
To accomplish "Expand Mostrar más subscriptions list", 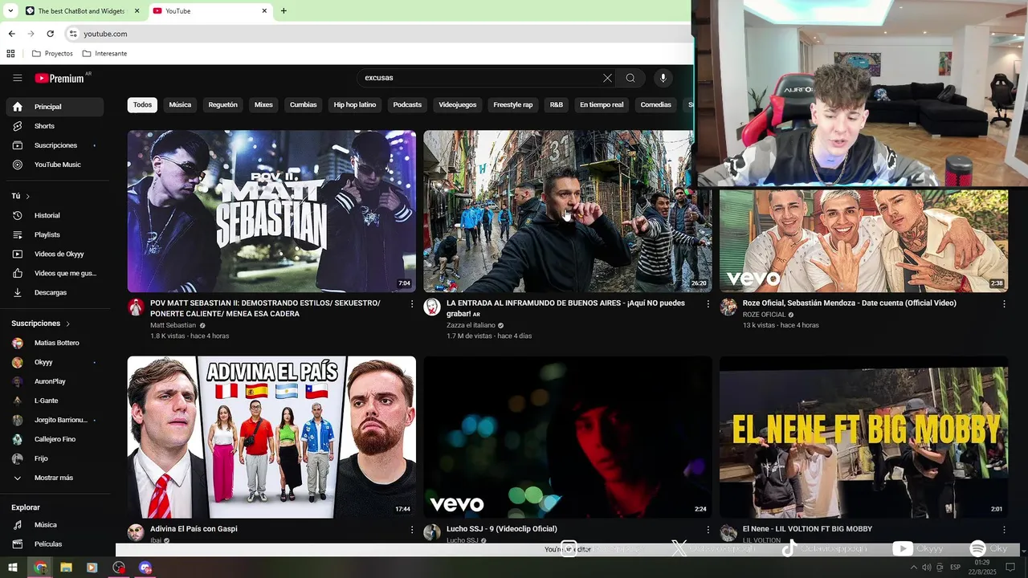I will tap(55, 478).
